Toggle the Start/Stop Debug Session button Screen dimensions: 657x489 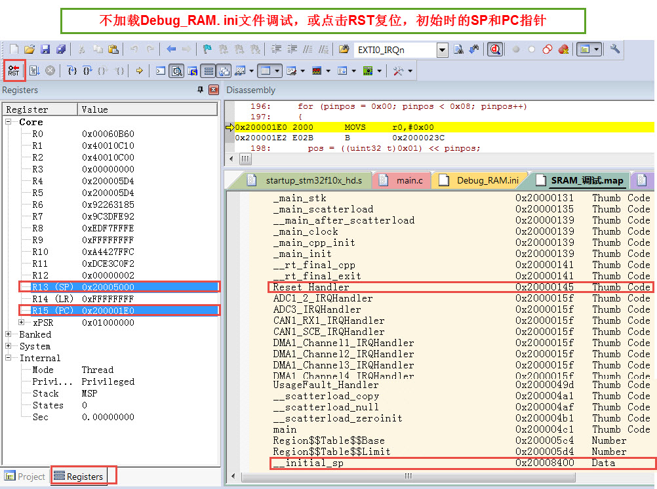[495, 49]
